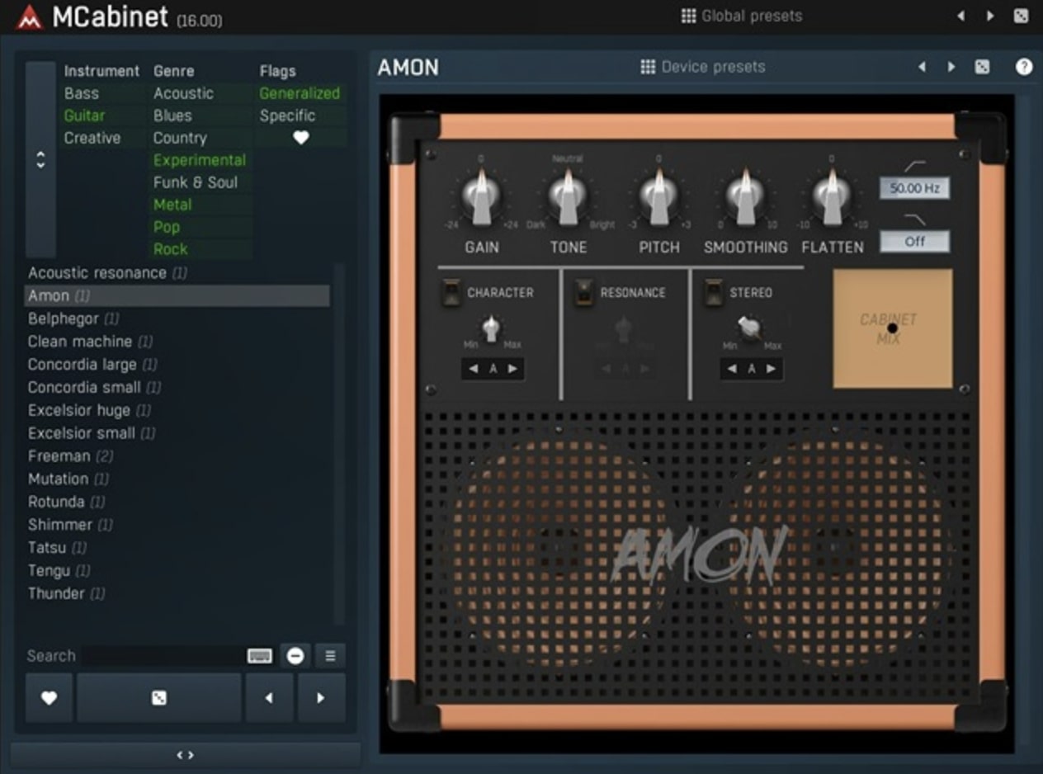Image resolution: width=1043 pixels, height=774 pixels.
Task: Collapse the filter panel with the up-down arrows
Action: pos(40,160)
